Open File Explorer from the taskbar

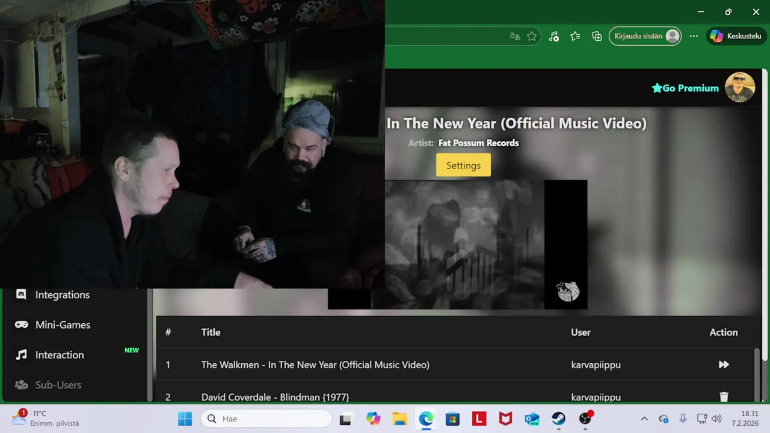coord(399,419)
